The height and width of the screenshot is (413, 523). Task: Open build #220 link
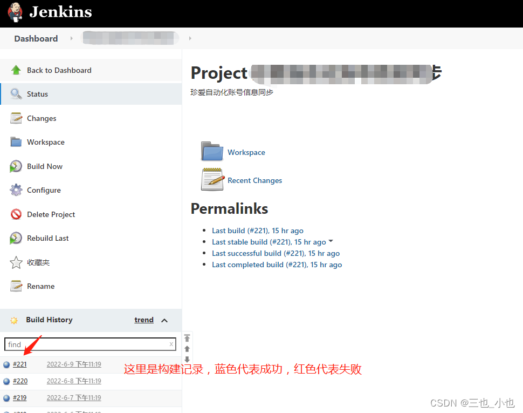[20, 381]
